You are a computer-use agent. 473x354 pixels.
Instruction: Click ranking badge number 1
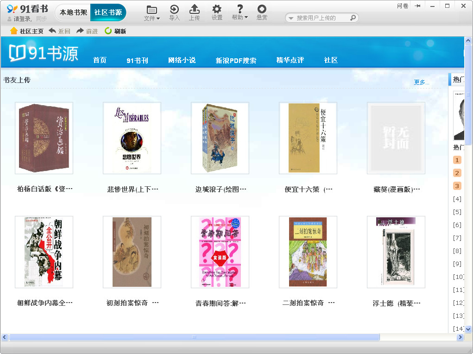(x=457, y=160)
